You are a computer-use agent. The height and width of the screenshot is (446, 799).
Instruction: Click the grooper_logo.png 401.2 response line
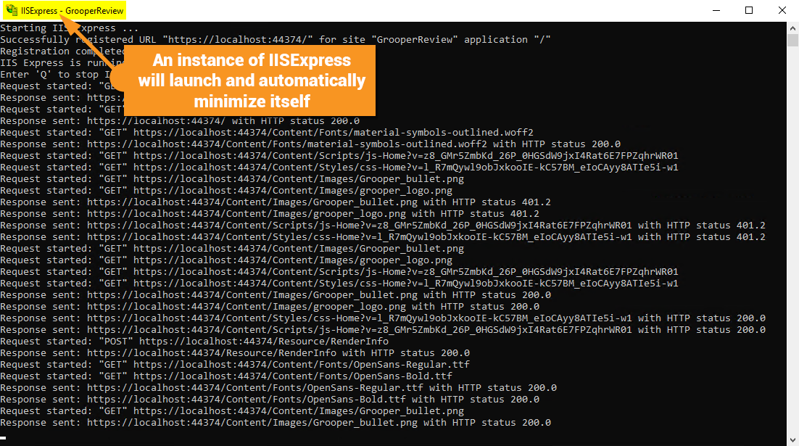click(x=270, y=214)
